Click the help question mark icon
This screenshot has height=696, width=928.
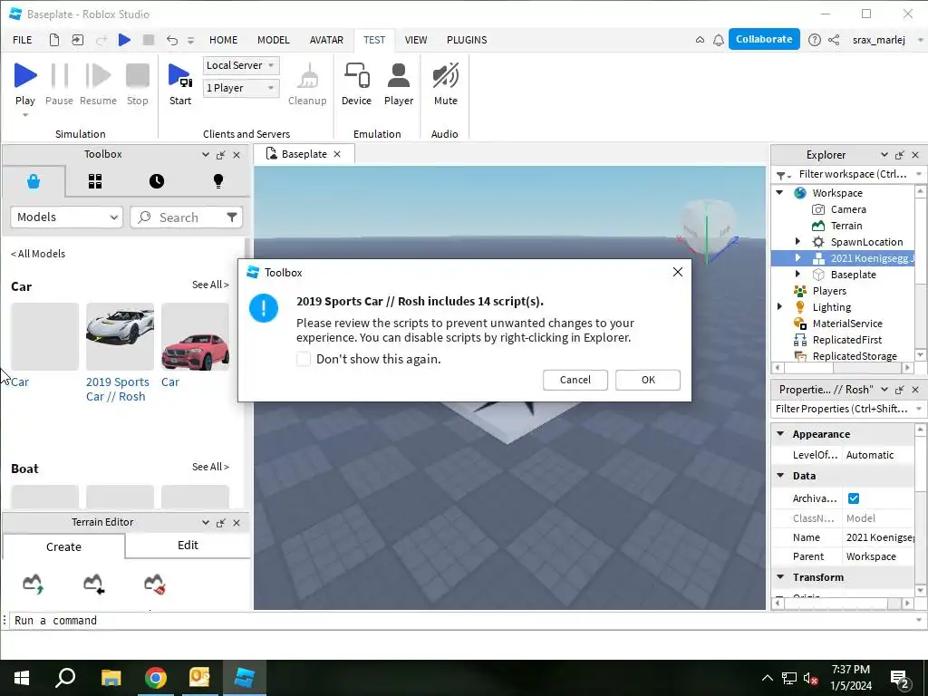tap(815, 40)
